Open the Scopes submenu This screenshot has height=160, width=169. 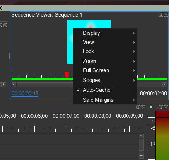105,80
